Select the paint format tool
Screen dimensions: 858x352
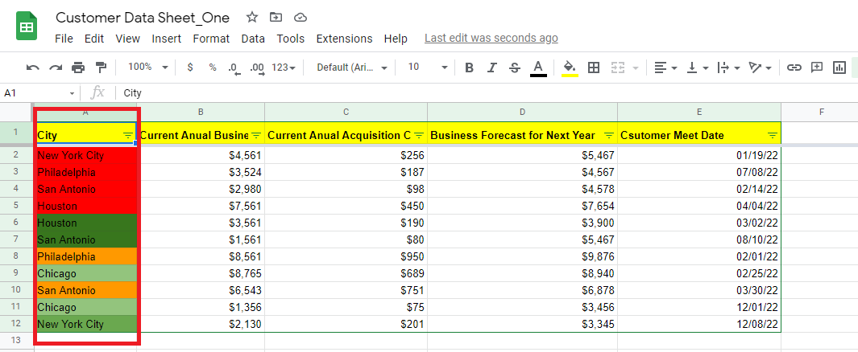point(101,68)
